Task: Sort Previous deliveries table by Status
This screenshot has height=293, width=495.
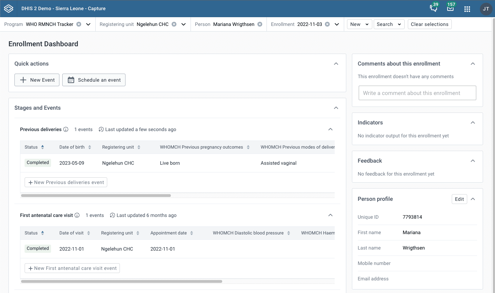Action: click(x=43, y=147)
